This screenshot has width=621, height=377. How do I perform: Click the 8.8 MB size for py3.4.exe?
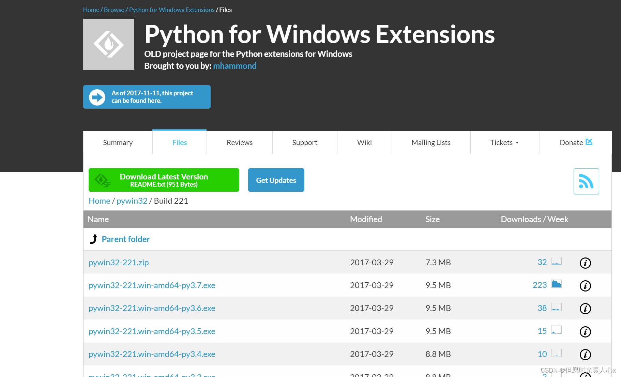[438, 354]
